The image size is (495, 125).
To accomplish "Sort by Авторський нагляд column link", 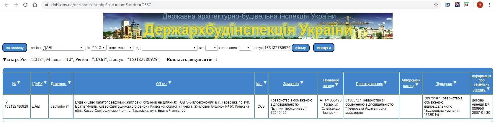I will click(411, 83).
